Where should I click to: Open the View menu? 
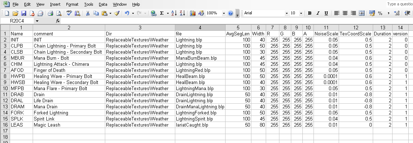[40, 4]
